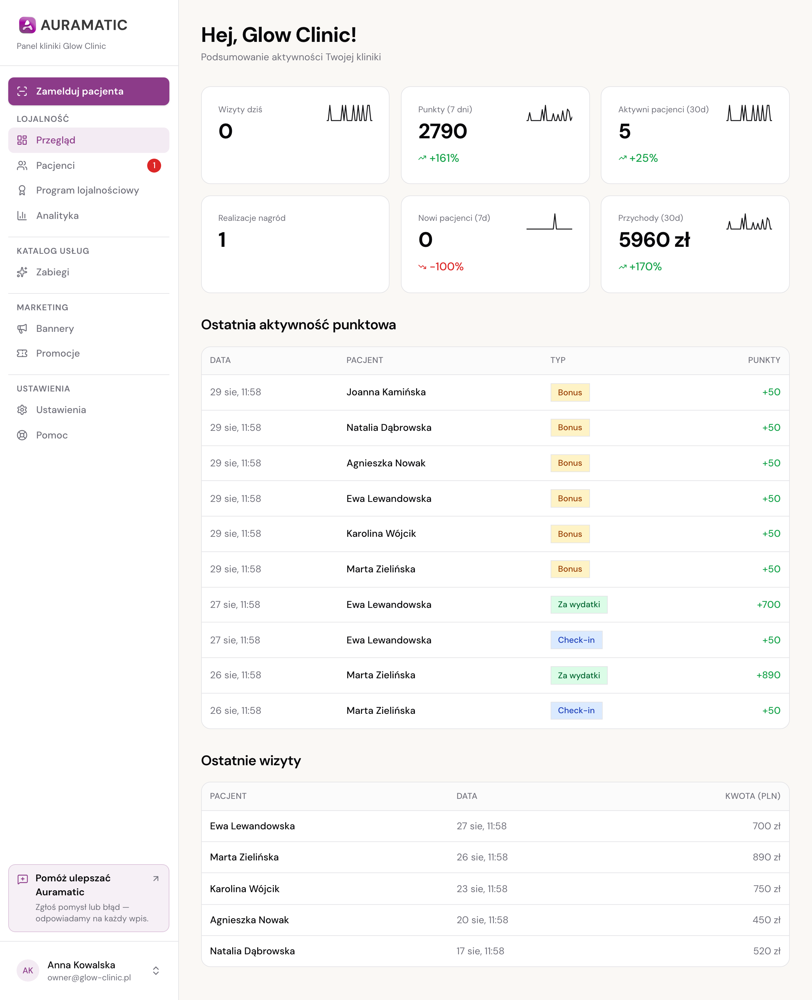Open the Analityka menu entry

(89, 216)
